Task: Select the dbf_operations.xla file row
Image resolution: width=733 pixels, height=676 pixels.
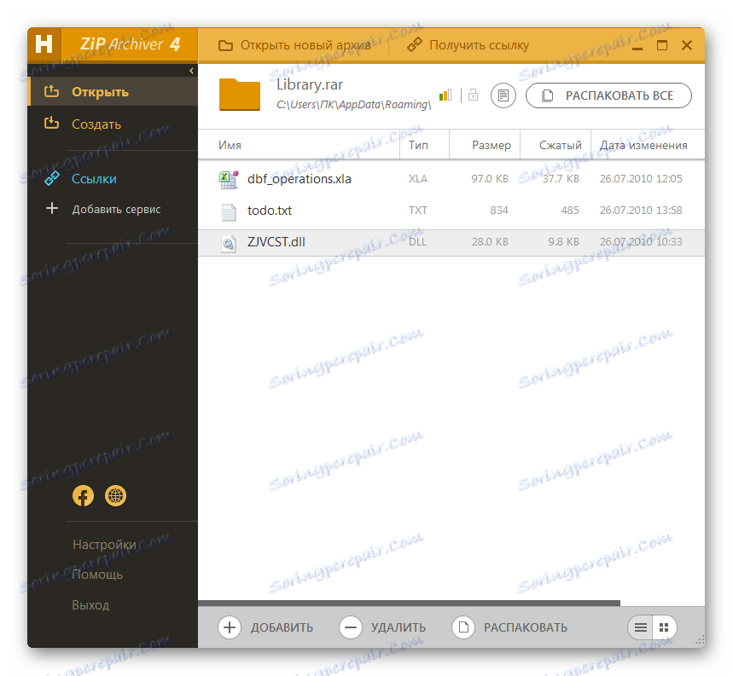Action: [x=451, y=179]
